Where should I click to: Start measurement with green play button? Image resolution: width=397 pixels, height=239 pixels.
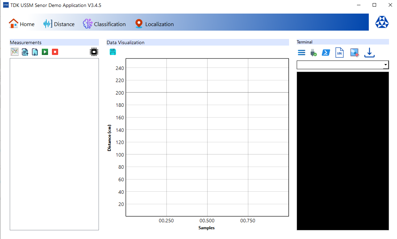tap(45, 52)
